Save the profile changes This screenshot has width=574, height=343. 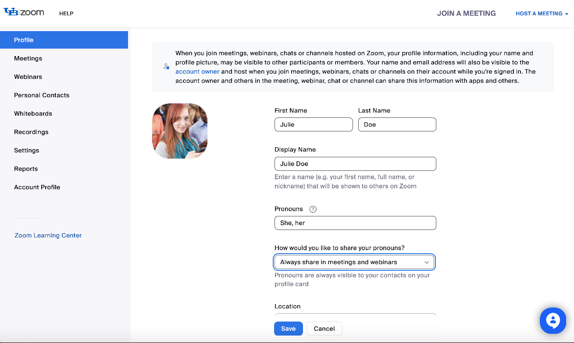[288, 329]
